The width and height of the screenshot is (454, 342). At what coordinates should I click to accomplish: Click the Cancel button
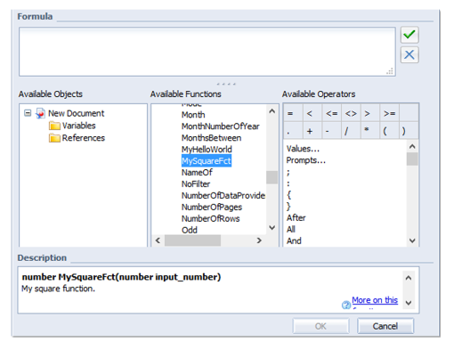[385, 326]
